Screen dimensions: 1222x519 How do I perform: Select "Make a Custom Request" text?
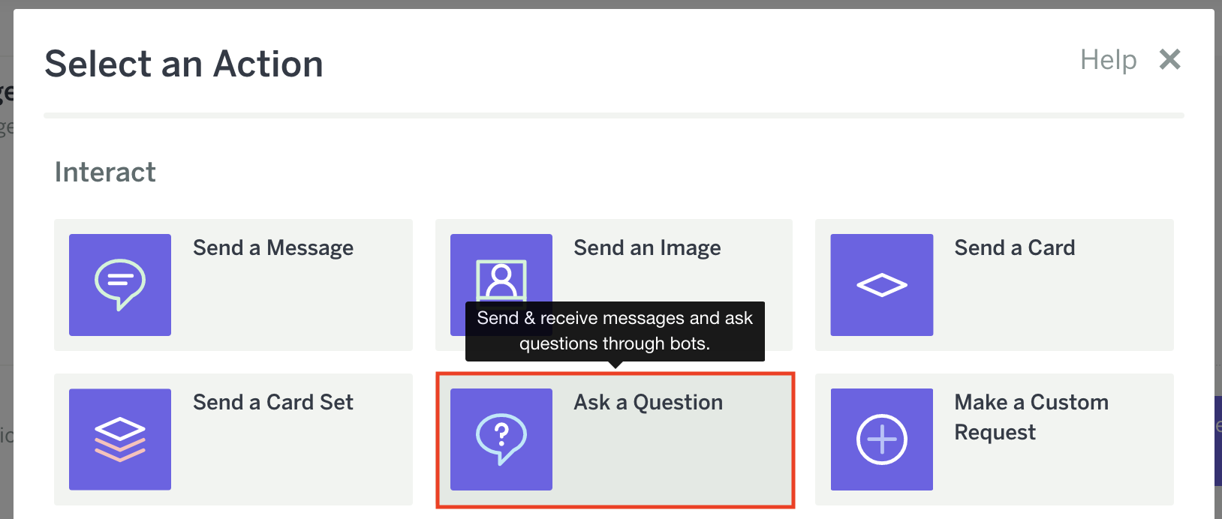pos(1031,417)
